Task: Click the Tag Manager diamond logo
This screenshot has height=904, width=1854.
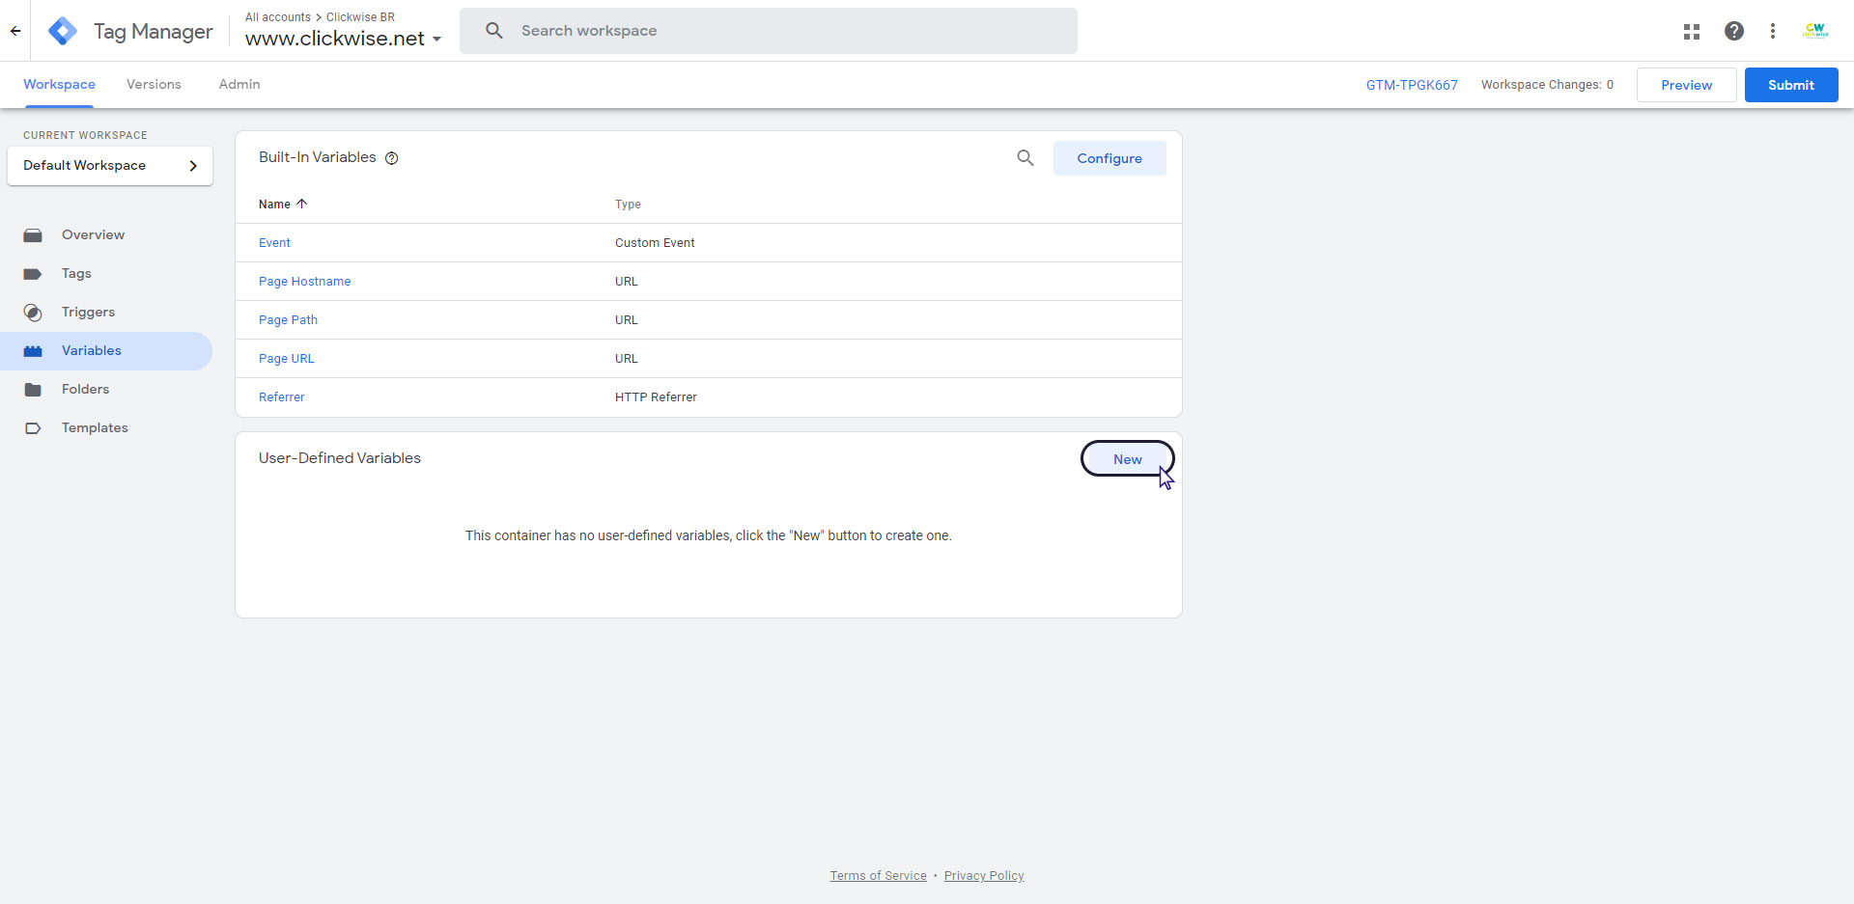Action: 63,31
